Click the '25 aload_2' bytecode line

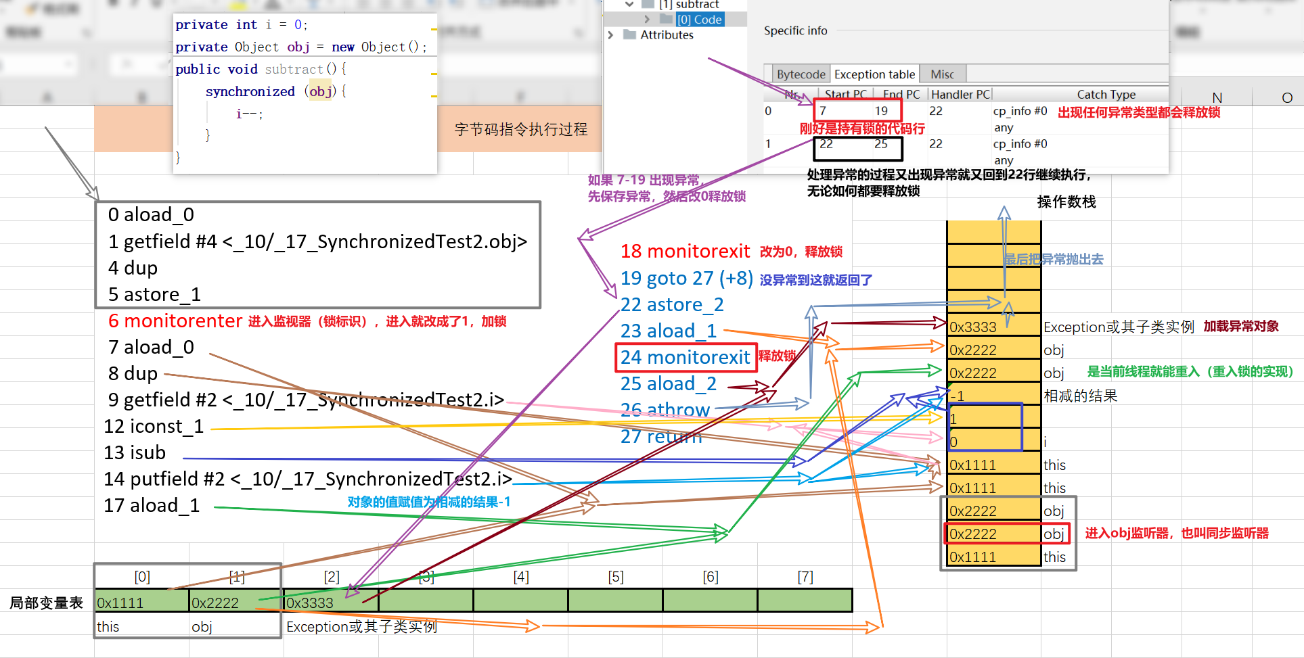coord(669,383)
